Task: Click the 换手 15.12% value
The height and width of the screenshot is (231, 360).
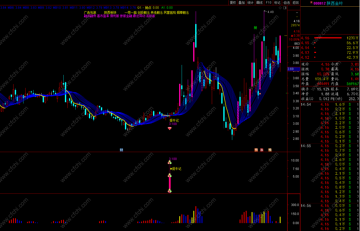Action: 323,89
